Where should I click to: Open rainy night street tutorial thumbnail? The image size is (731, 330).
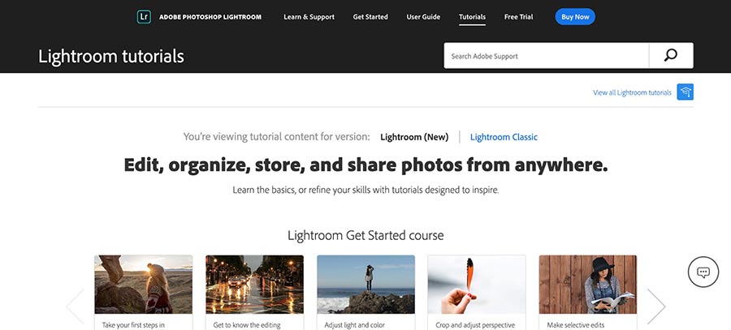[x=254, y=285]
